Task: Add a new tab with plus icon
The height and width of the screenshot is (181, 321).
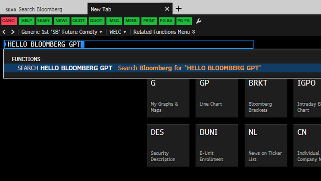Action: pyautogui.click(x=179, y=9)
